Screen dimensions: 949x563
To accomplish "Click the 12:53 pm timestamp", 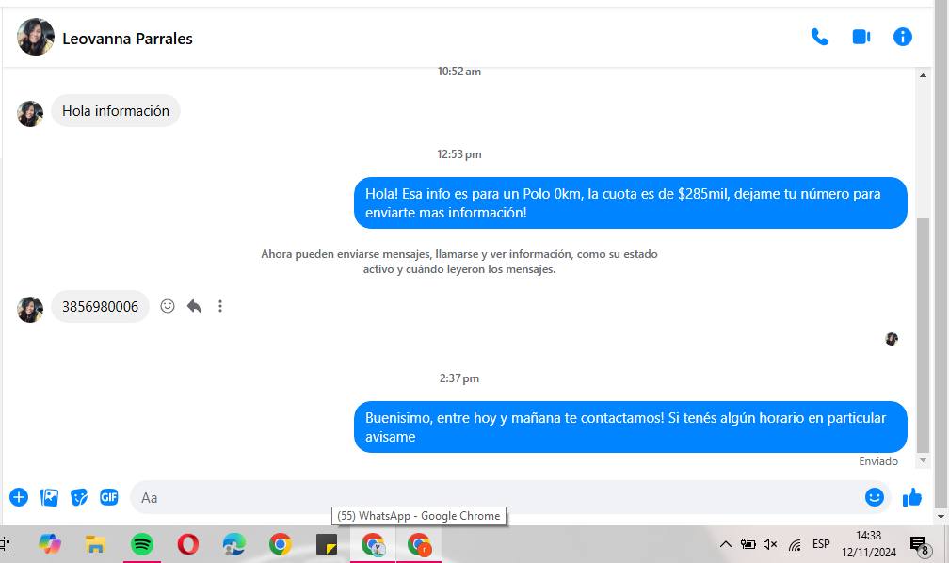I will [459, 154].
